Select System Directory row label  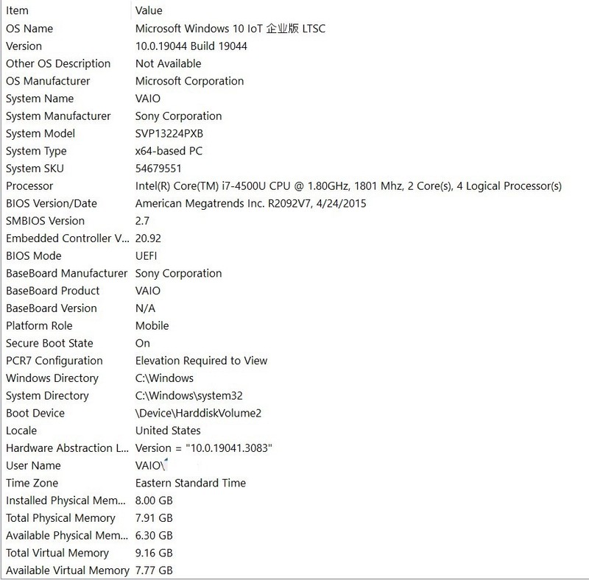(47, 395)
